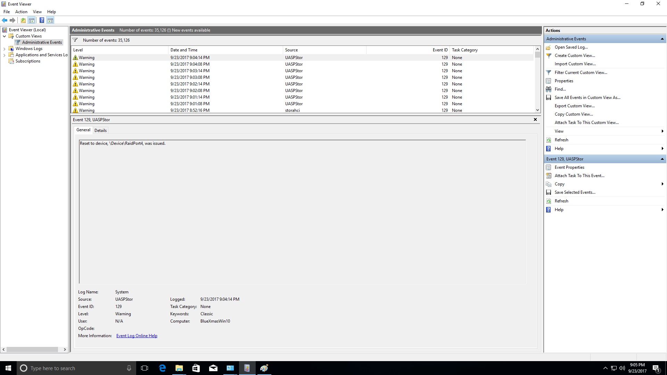Open Microsoft Edge from taskbar
The height and width of the screenshot is (375, 667).
click(162, 368)
